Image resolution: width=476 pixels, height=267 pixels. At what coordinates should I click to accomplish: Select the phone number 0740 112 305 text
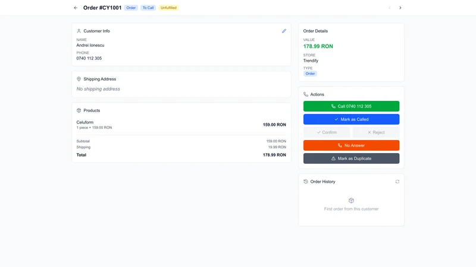pos(89,58)
